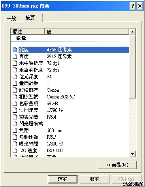145x187 pixels.
Task: Click the value 1/790 秒
Action: point(55,110)
